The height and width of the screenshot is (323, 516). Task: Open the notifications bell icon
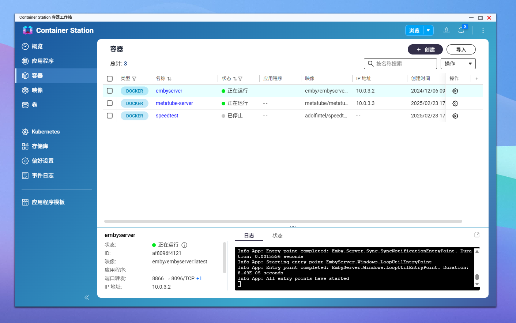point(461,30)
